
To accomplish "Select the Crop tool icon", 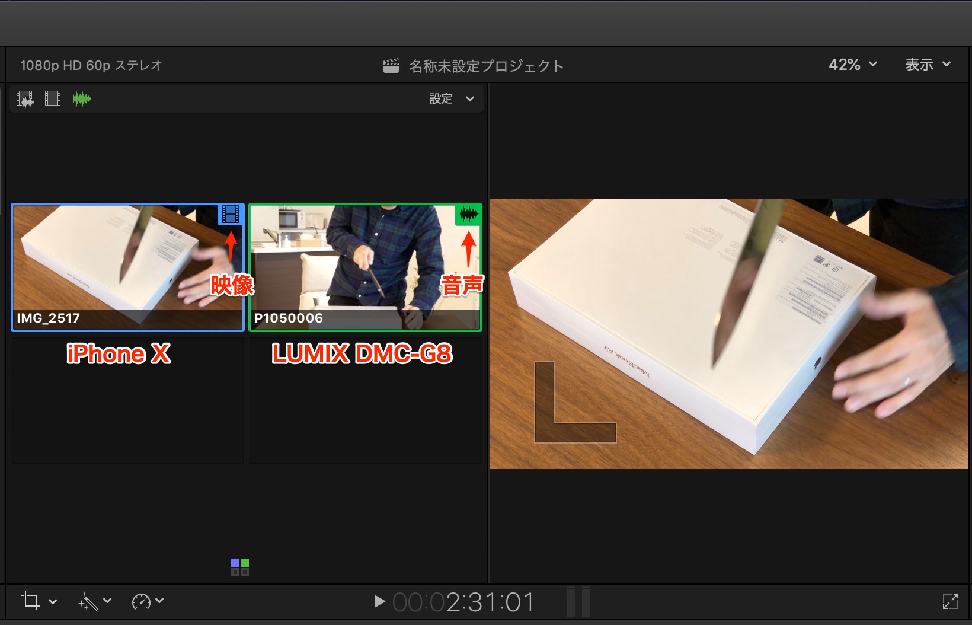I will pos(31,601).
